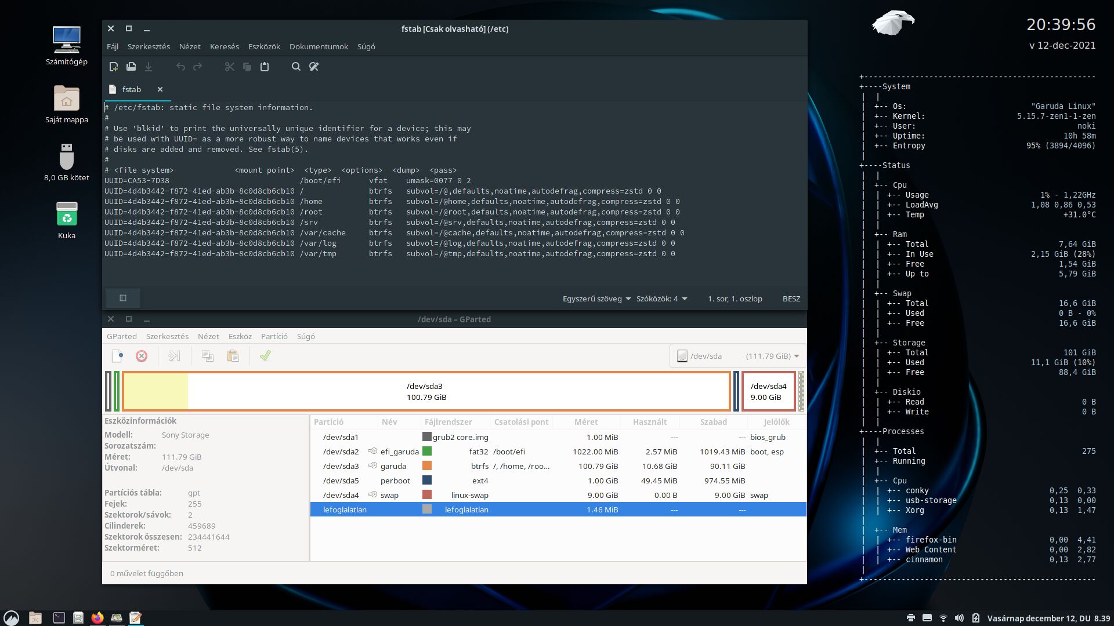Sort by the Fájlrendszer column header
This screenshot has height=626, width=1114.
pos(455,422)
